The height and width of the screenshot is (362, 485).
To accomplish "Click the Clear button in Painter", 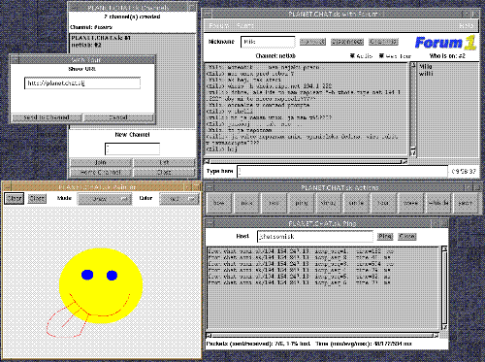I will click(x=14, y=198).
